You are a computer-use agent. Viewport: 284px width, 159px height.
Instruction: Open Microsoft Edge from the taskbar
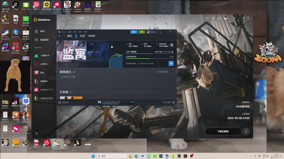tap(136, 156)
